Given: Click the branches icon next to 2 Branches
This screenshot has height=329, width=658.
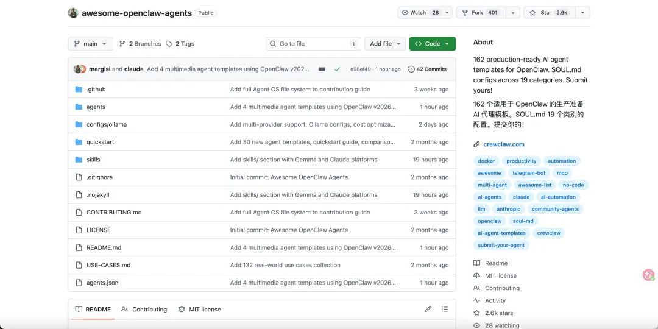Looking at the screenshot, I should click(122, 44).
